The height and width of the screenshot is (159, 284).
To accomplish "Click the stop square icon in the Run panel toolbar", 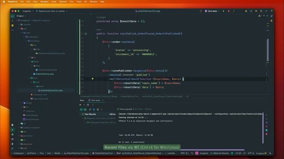I will click(x=88, y=105).
